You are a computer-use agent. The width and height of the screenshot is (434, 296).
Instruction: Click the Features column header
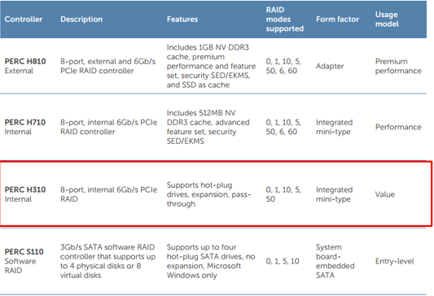pos(182,19)
